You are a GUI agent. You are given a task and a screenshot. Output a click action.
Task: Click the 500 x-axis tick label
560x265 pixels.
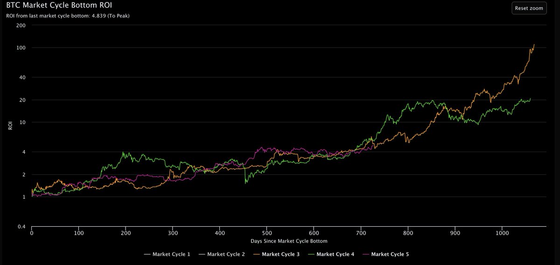[267, 233]
